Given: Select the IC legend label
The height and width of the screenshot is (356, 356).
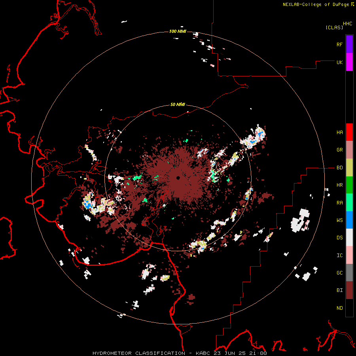Looking at the screenshot, I should point(339,256).
